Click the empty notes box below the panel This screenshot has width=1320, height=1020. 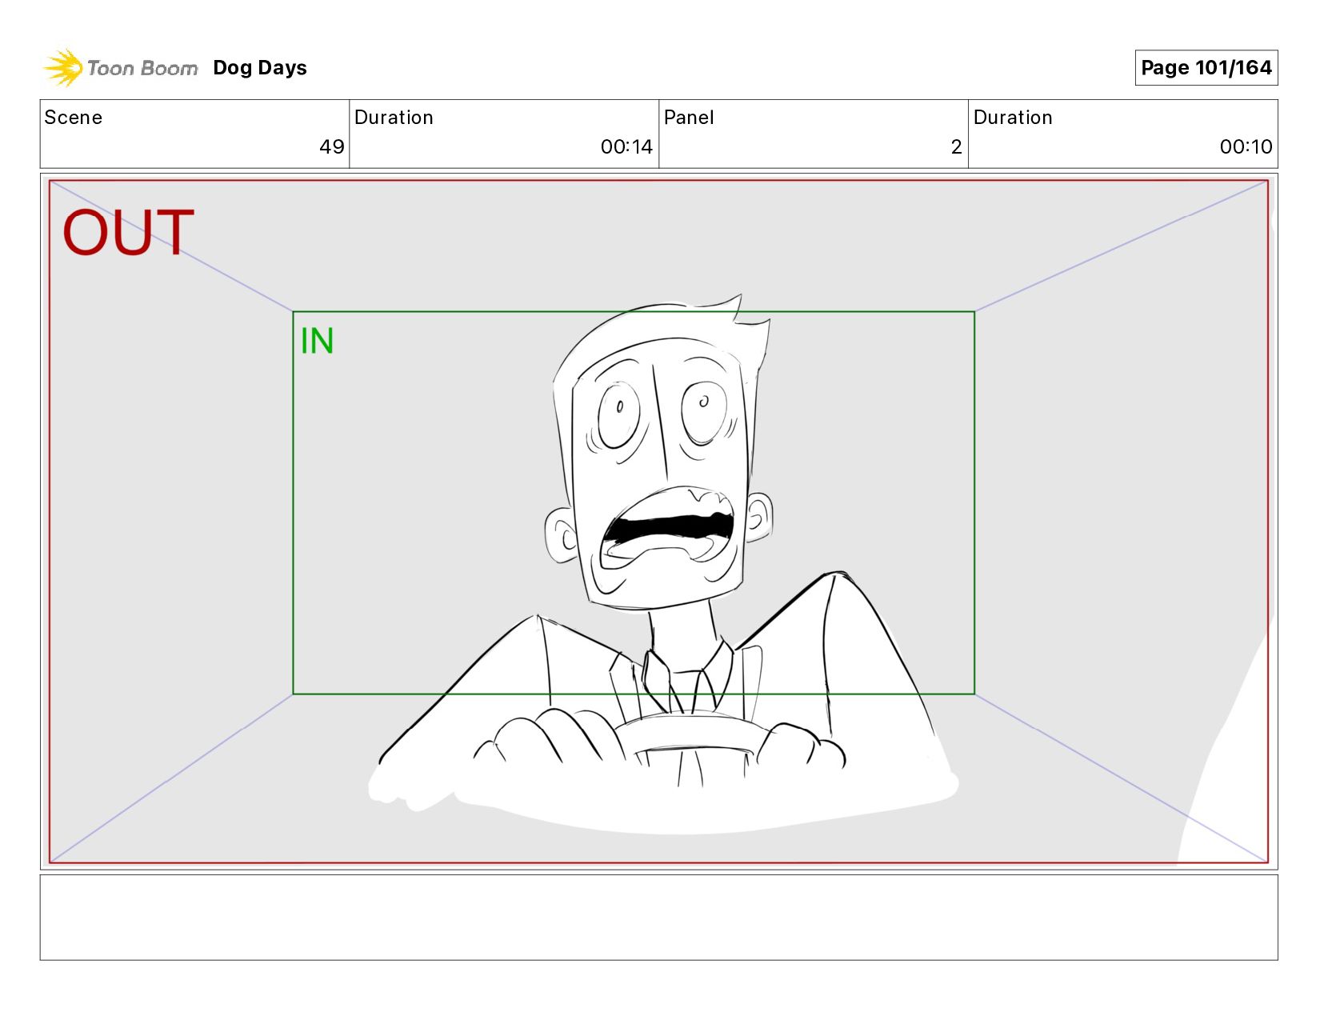[x=659, y=918]
